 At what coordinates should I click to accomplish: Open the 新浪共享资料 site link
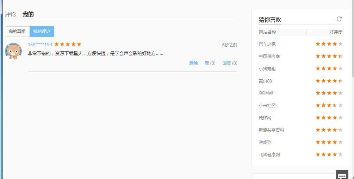pyautogui.click(x=271, y=130)
